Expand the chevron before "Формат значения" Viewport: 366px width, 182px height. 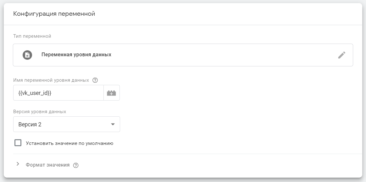[18, 164]
